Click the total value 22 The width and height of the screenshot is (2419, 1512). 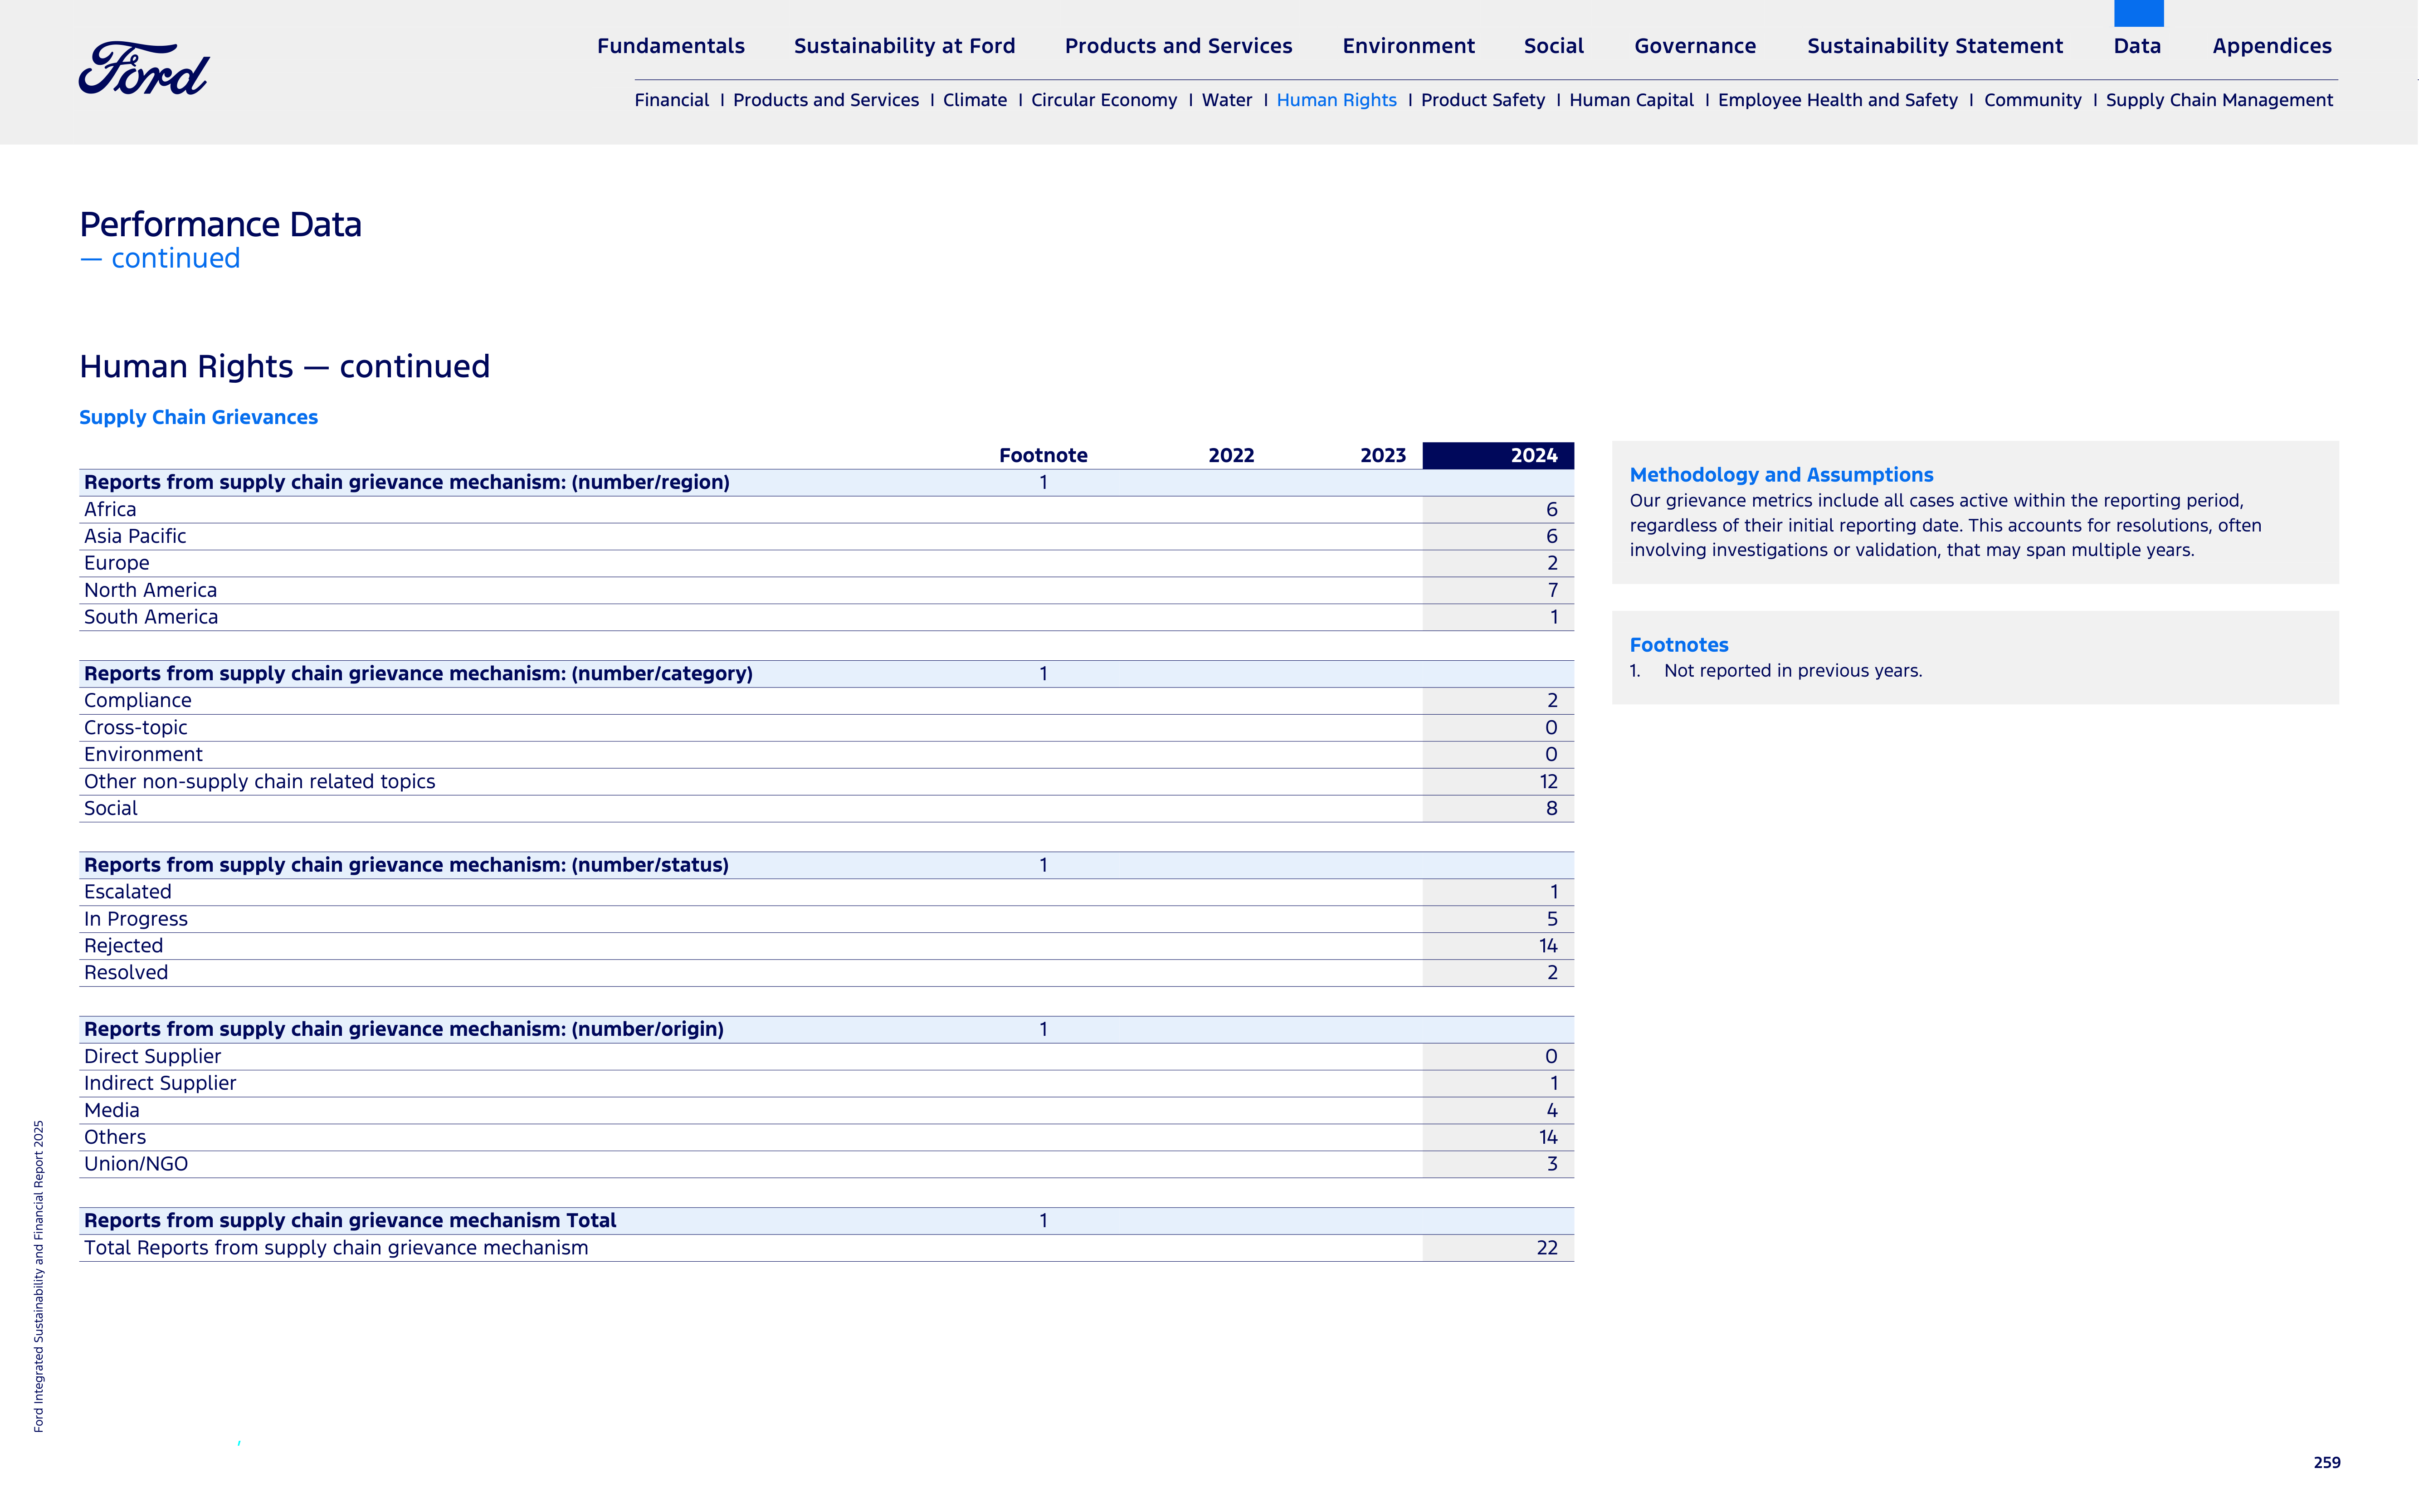[1547, 1248]
